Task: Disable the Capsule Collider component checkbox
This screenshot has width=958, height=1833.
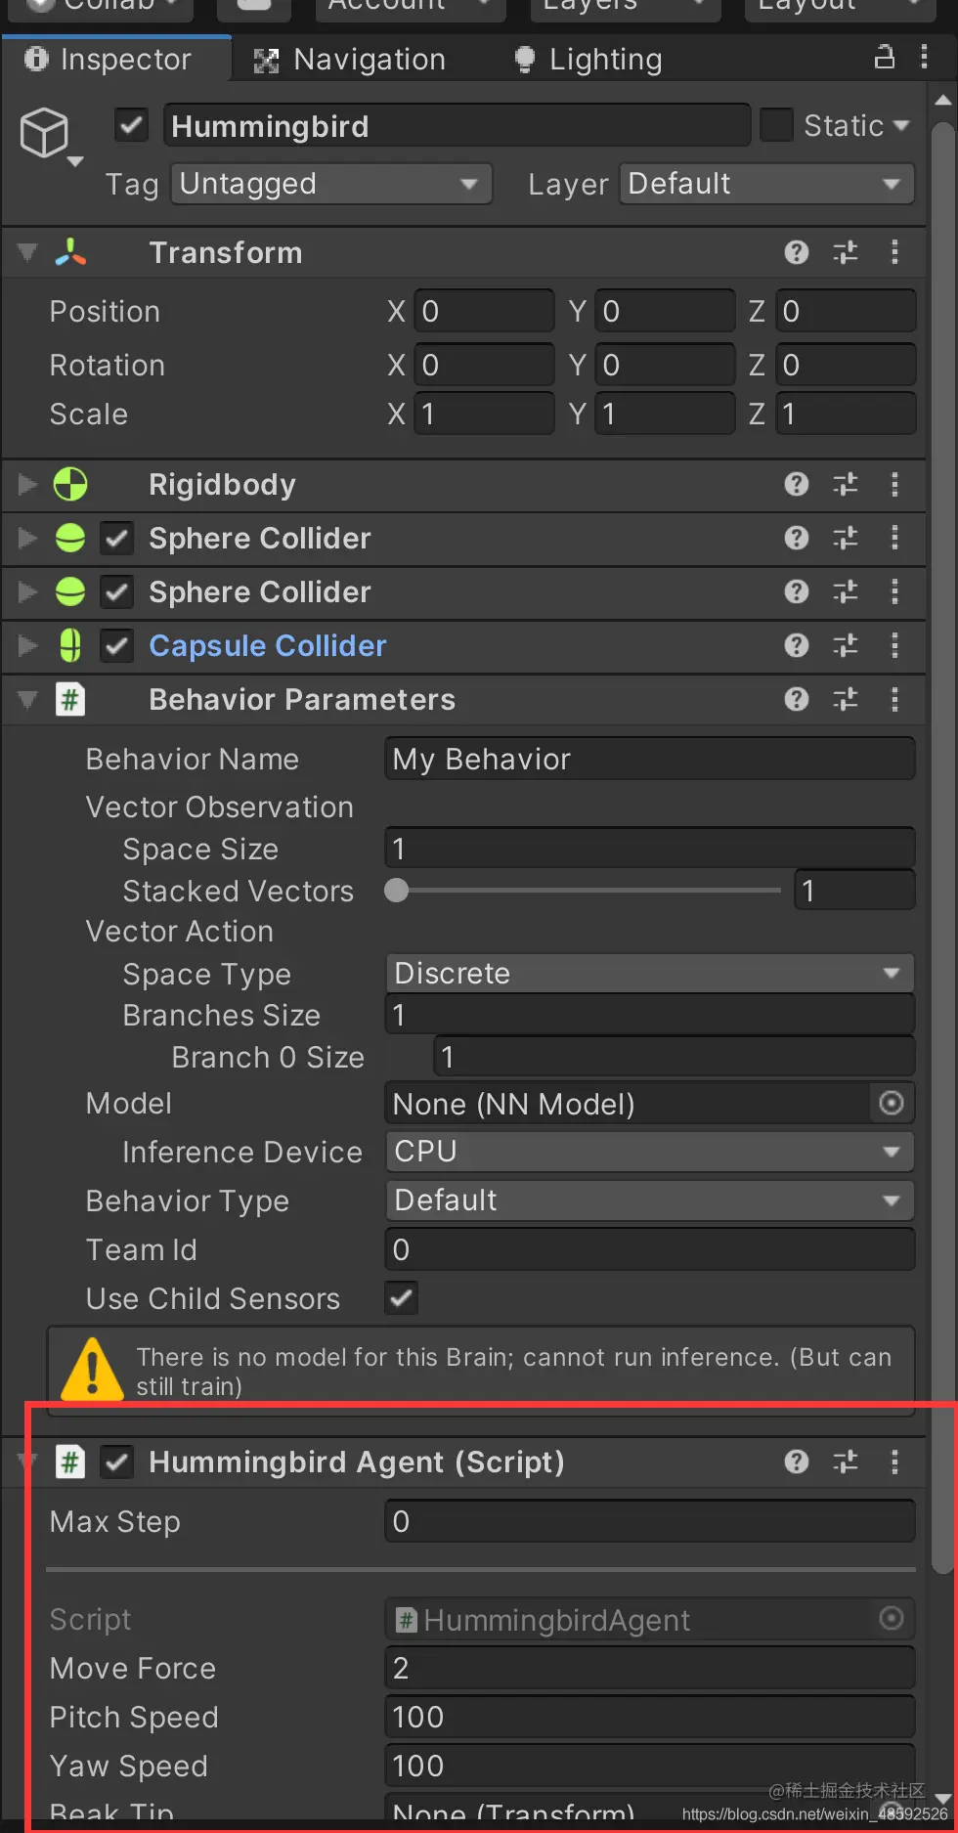Action: pos(117,646)
